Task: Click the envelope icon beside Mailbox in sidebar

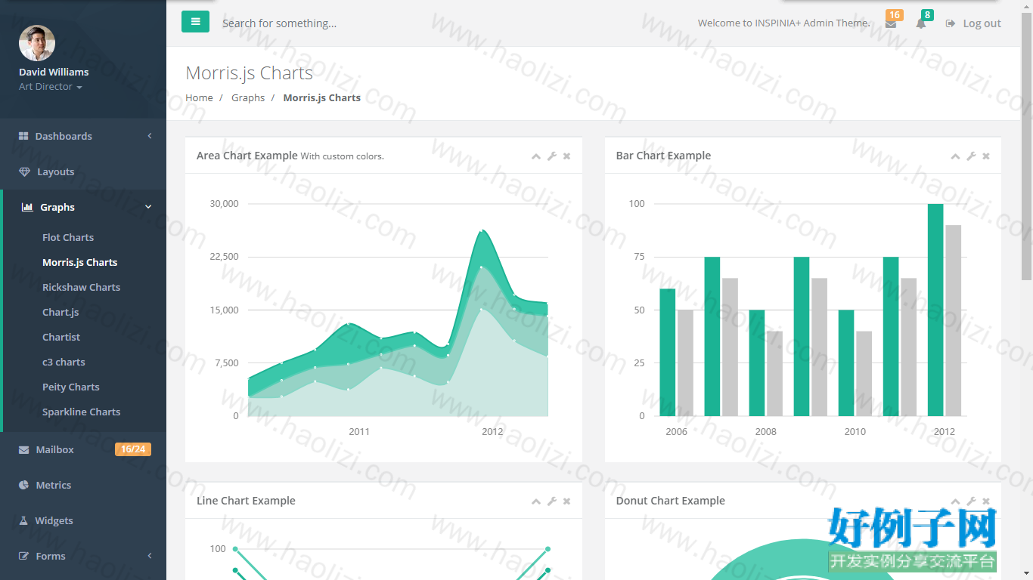Action: (x=24, y=449)
